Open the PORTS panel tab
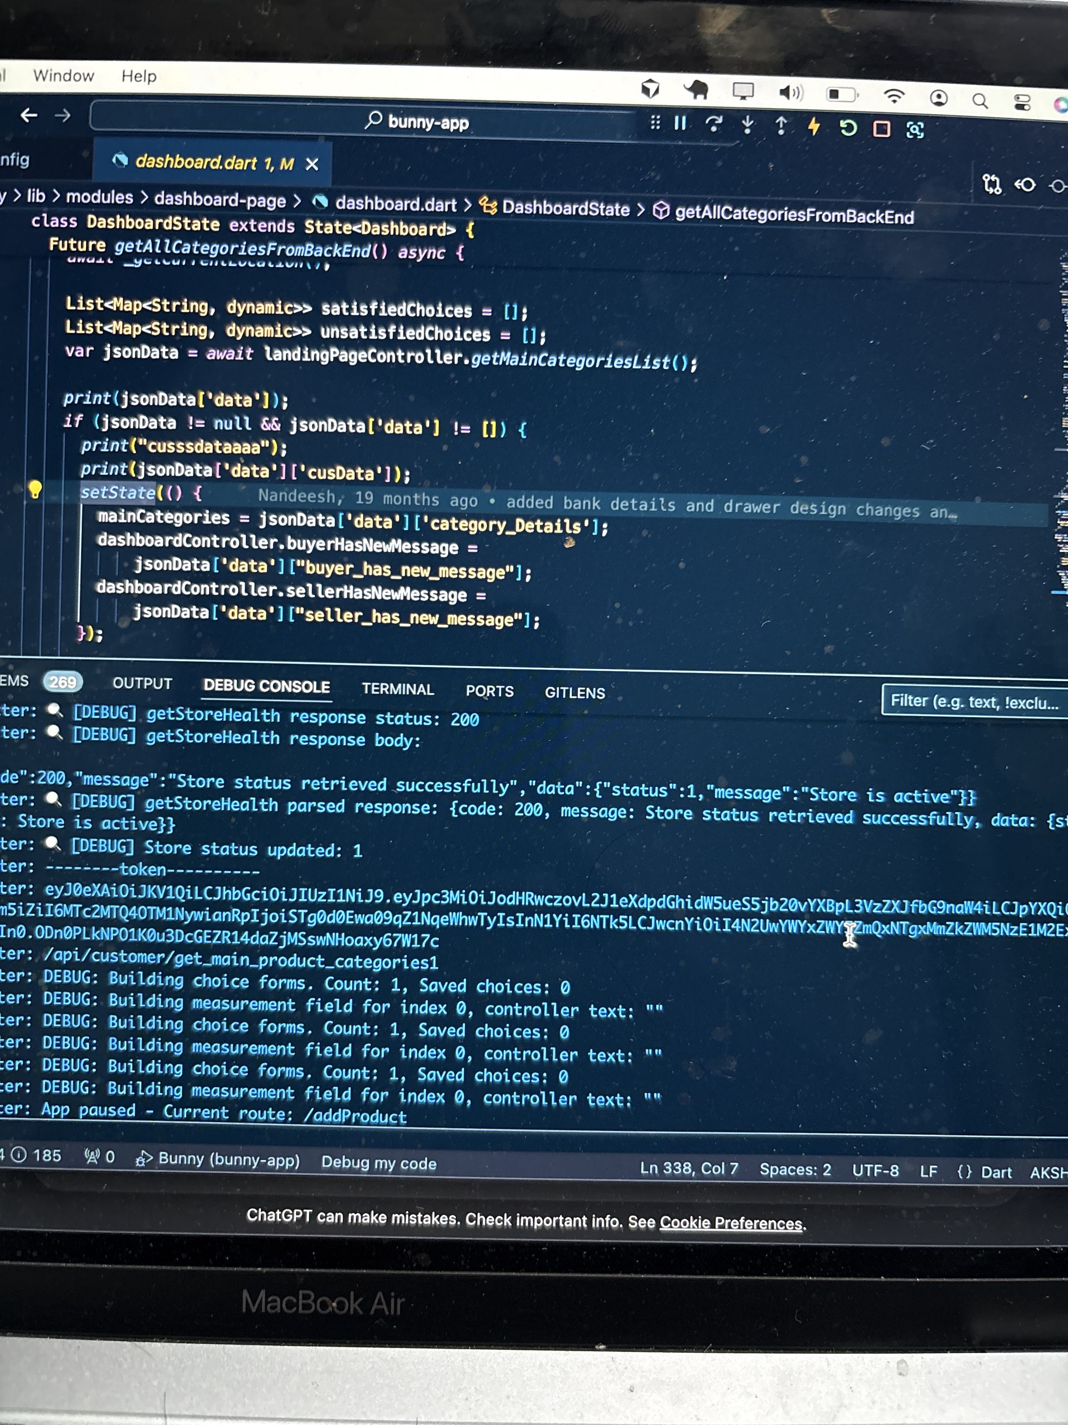Viewport: 1068px width, 1425px height. 490,691
